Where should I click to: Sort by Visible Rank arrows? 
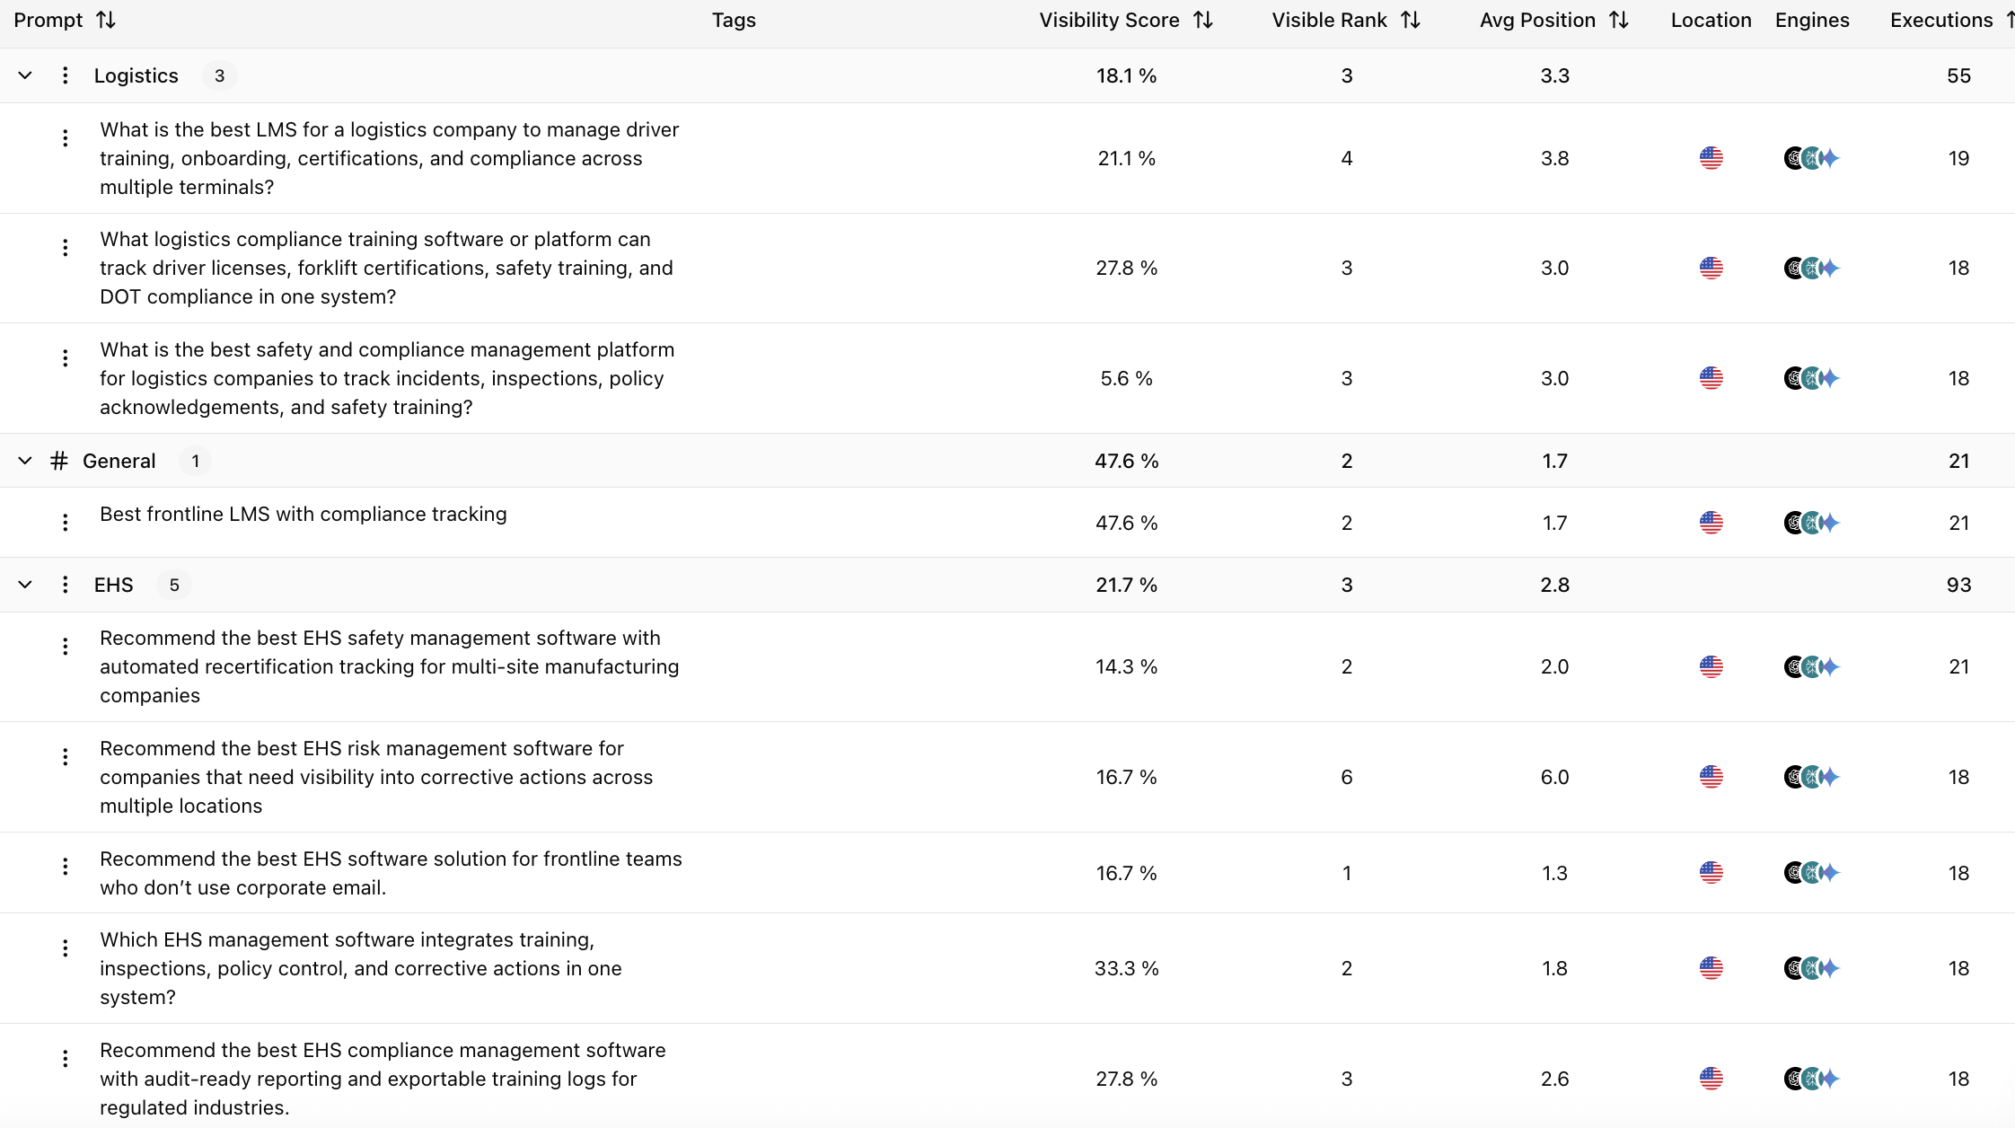(1411, 20)
